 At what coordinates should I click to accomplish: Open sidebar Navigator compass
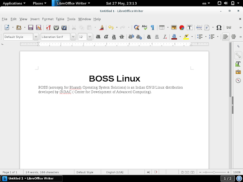point(238,80)
